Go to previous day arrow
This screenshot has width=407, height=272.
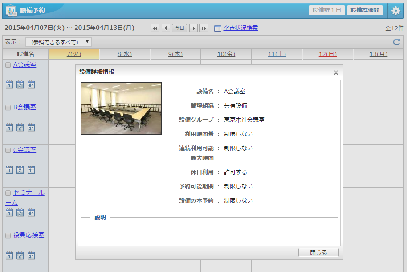(x=166, y=28)
